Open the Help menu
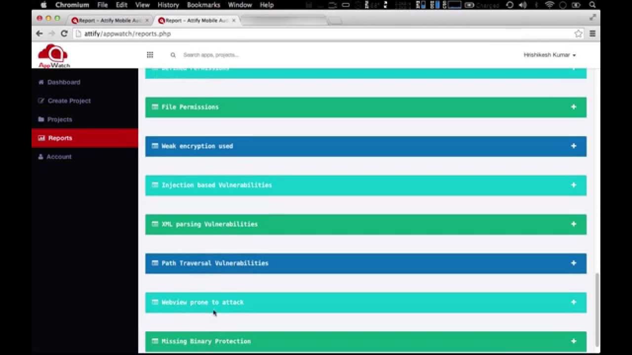 pos(267,5)
